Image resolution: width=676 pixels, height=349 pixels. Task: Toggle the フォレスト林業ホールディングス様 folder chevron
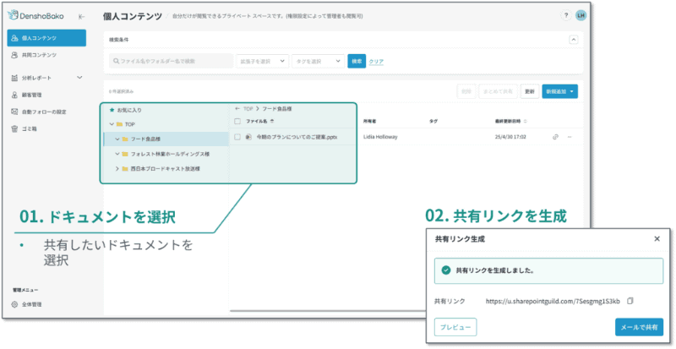(x=117, y=154)
